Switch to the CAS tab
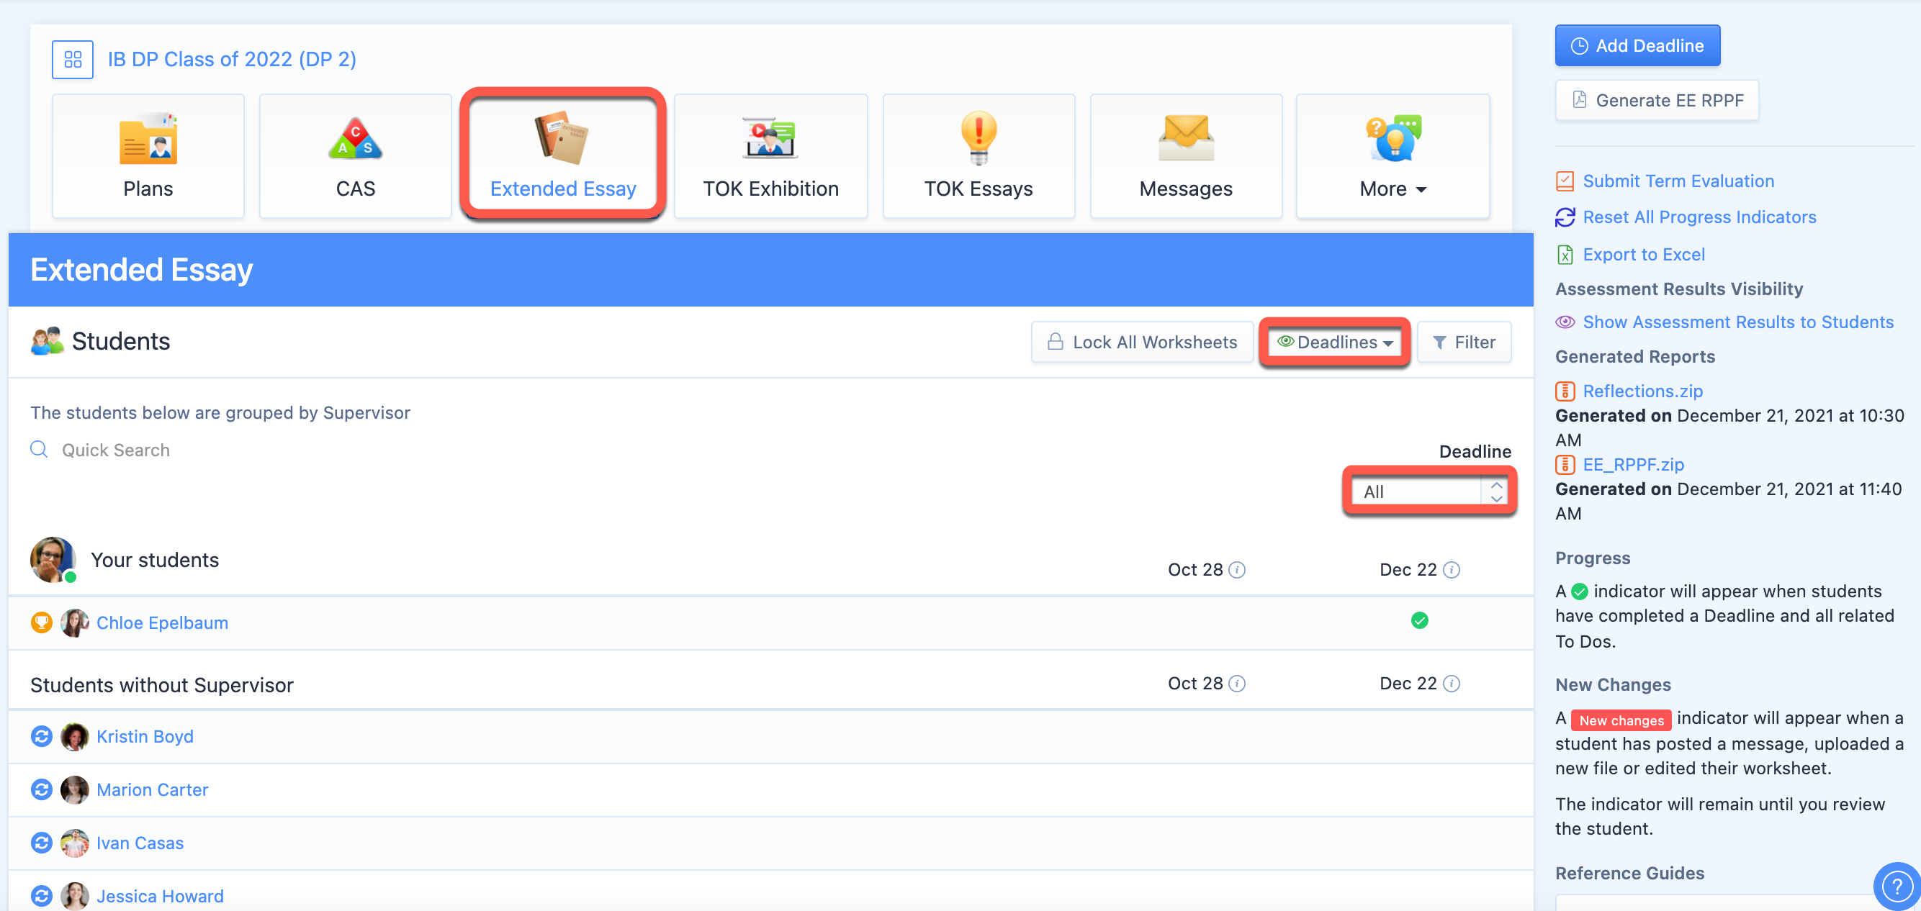The width and height of the screenshot is (1921, 911). 356,156
